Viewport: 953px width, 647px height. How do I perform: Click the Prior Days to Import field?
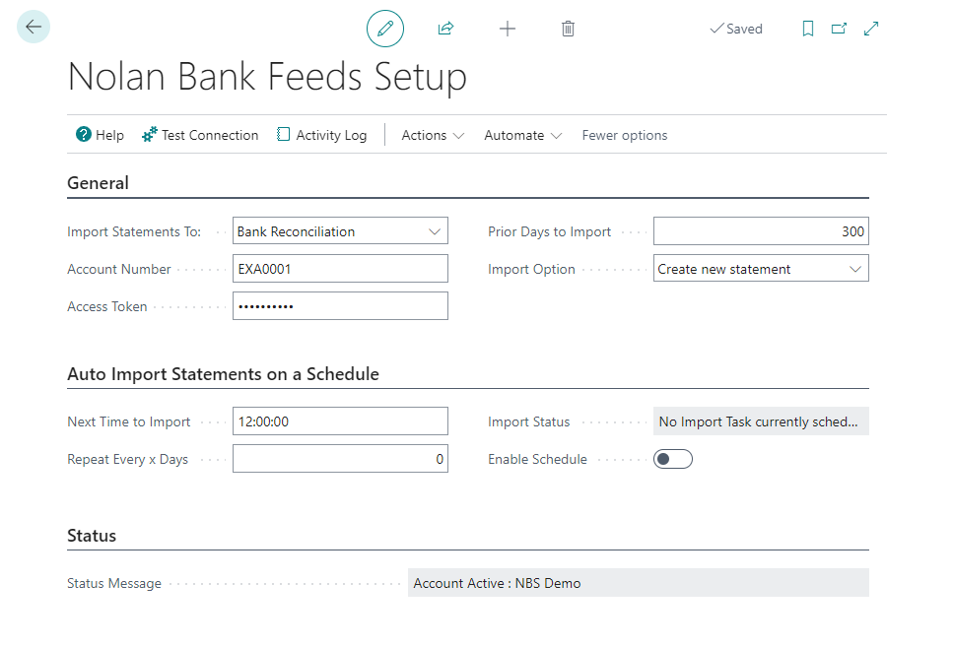[761, 231]
